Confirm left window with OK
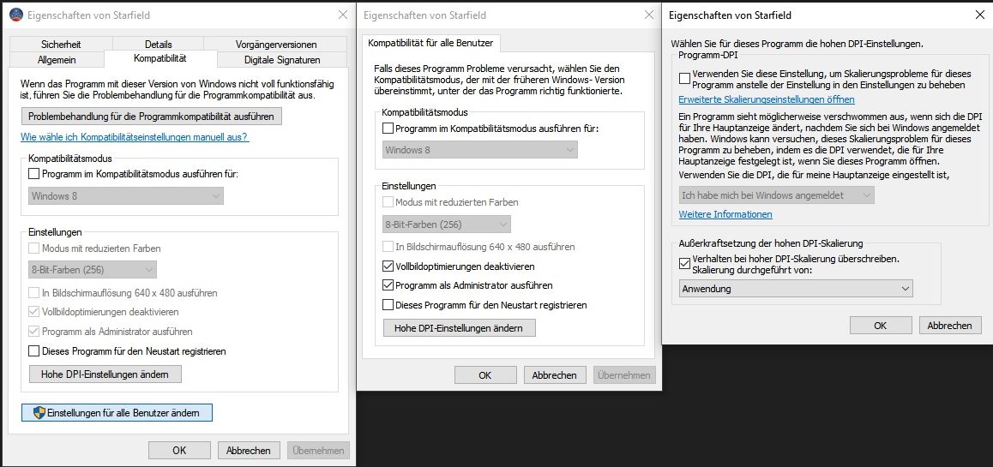The width and height of the screenshot is (993, 467). point(179,451)
